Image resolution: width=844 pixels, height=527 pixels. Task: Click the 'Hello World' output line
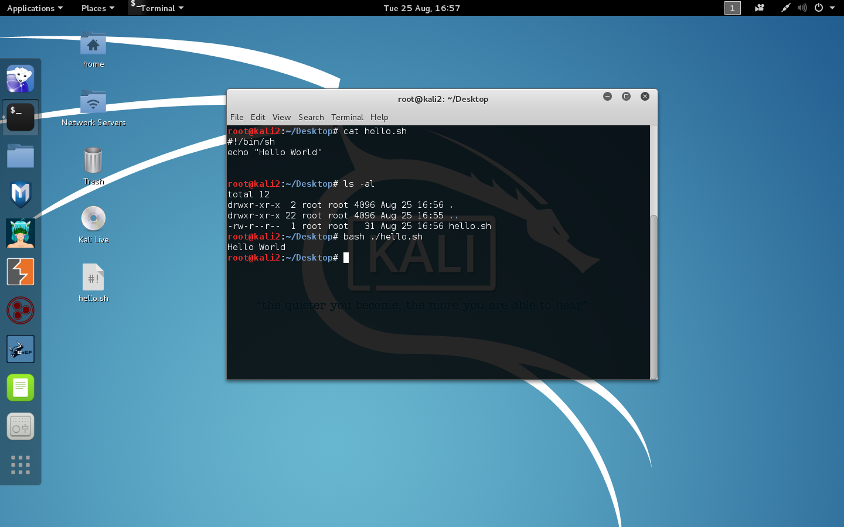tap(256, 247)
